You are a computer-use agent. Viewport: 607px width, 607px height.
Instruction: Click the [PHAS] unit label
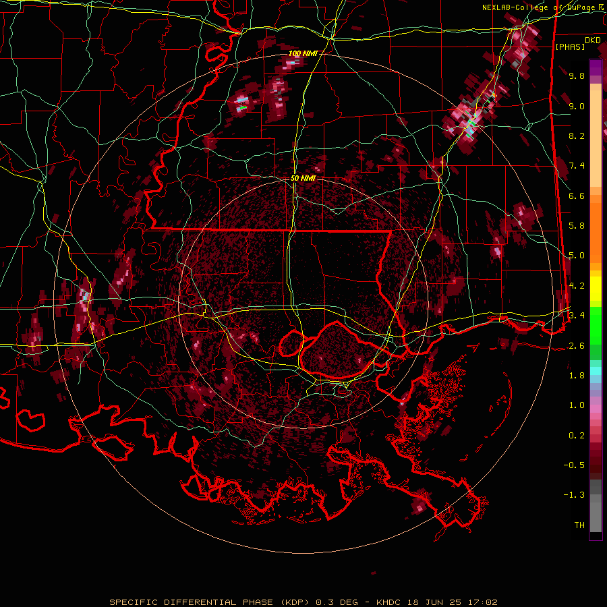click(x=570, y=47)
